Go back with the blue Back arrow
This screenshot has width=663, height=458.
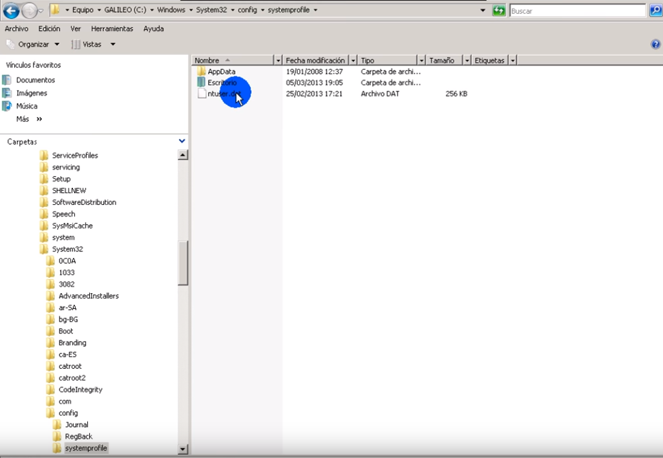pyautogui.click(x=12, y=10)
